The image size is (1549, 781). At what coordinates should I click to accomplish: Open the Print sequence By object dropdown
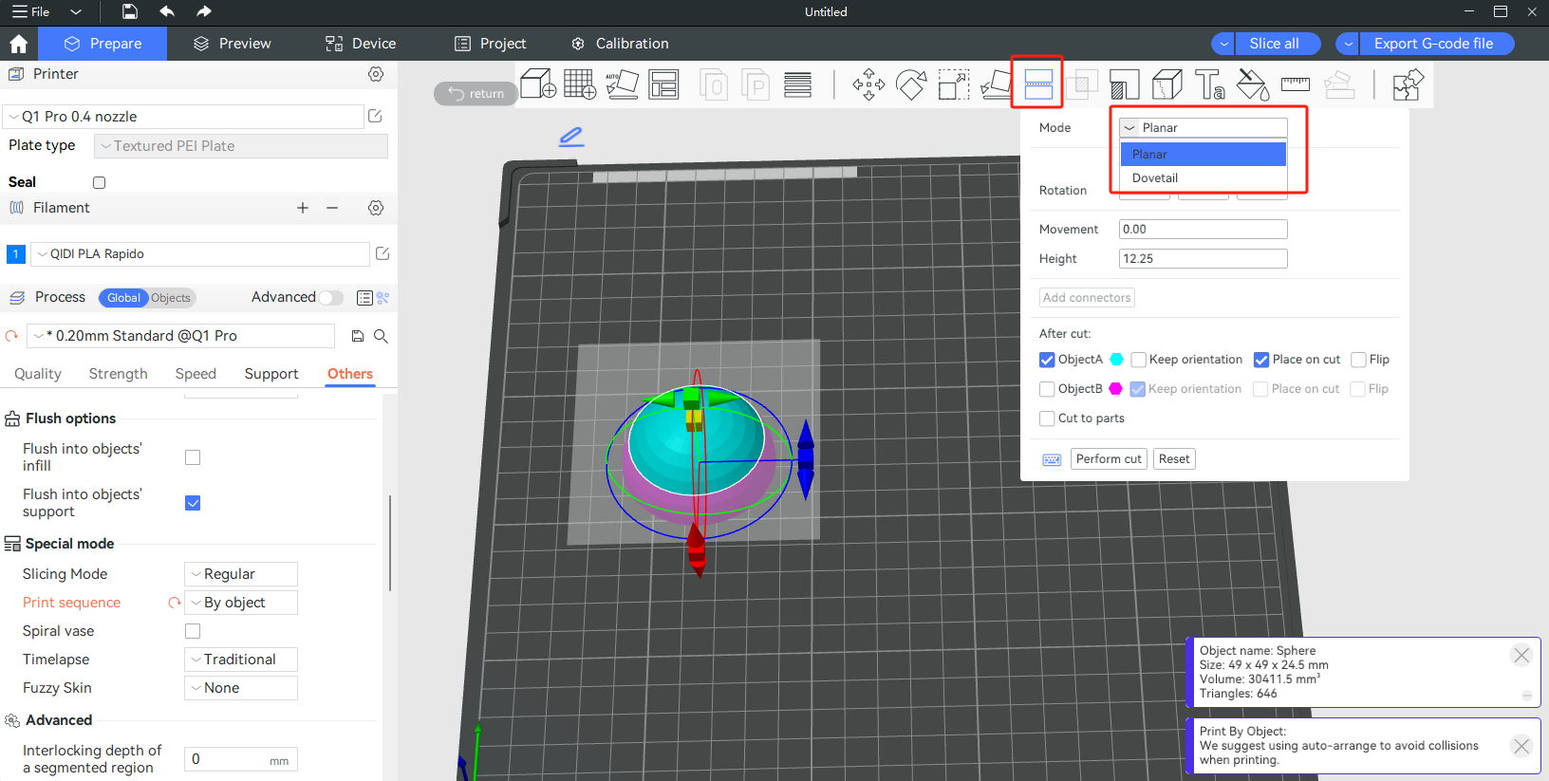(x=241, y=603)
